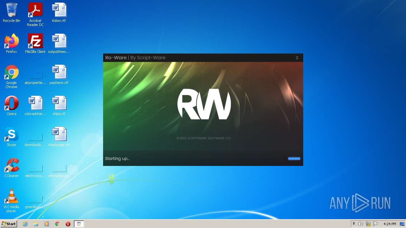Click the blue loading progress bar
This screenshot has width=406, height=228.
coord(294,159)
